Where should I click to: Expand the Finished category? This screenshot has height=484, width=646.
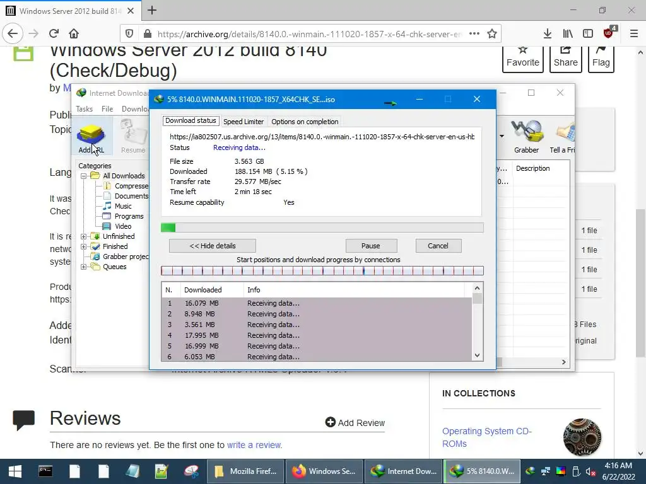coord(84,246)
